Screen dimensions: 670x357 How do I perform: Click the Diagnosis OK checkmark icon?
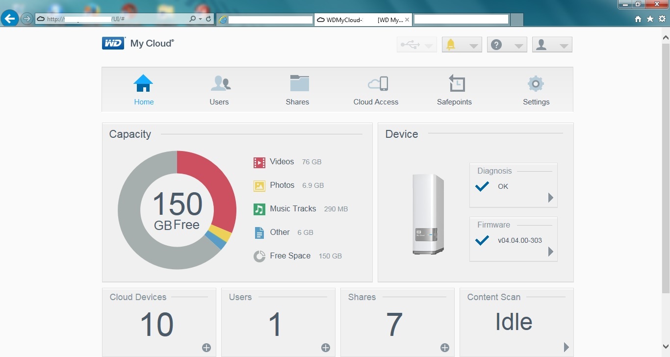click(x=482, y=186)
